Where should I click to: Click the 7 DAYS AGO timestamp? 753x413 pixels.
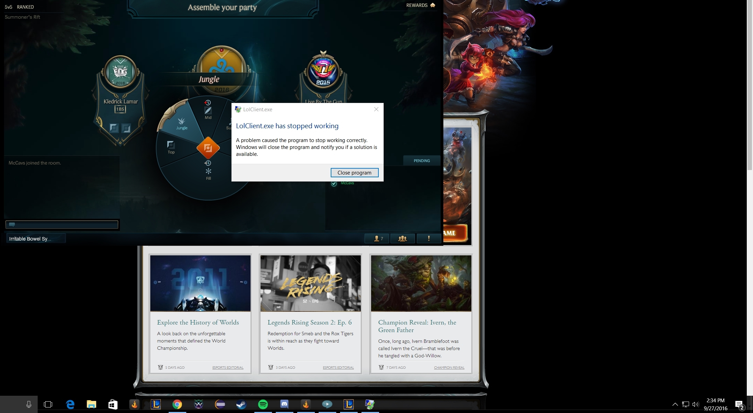(396, 367)
